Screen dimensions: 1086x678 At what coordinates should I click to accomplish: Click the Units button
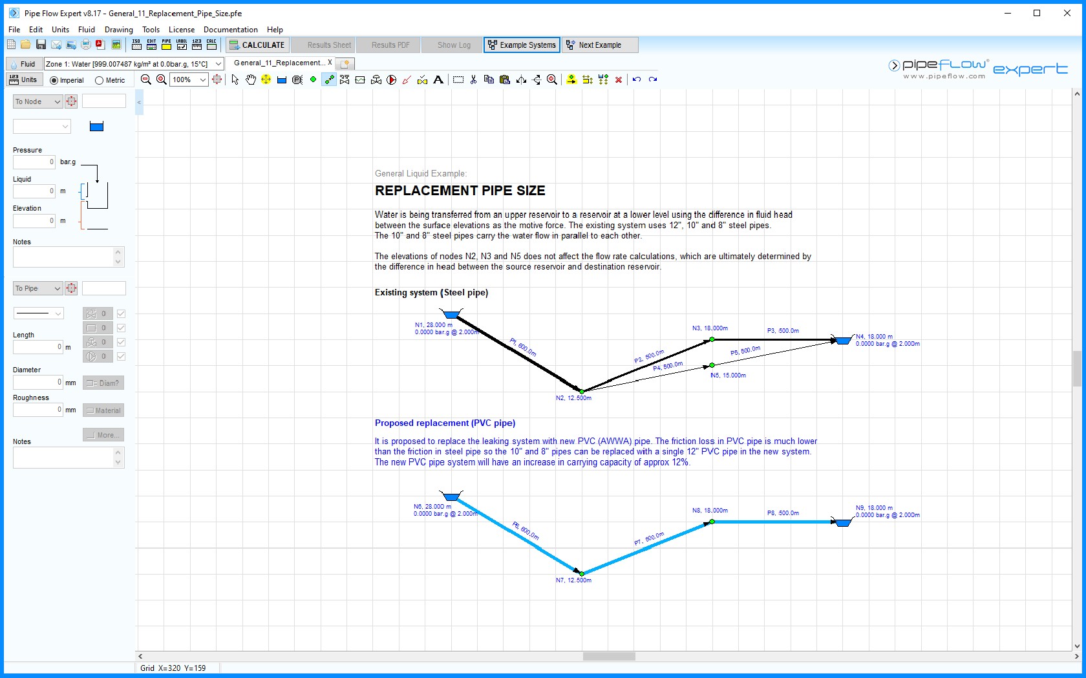click(x=23, y=79)
